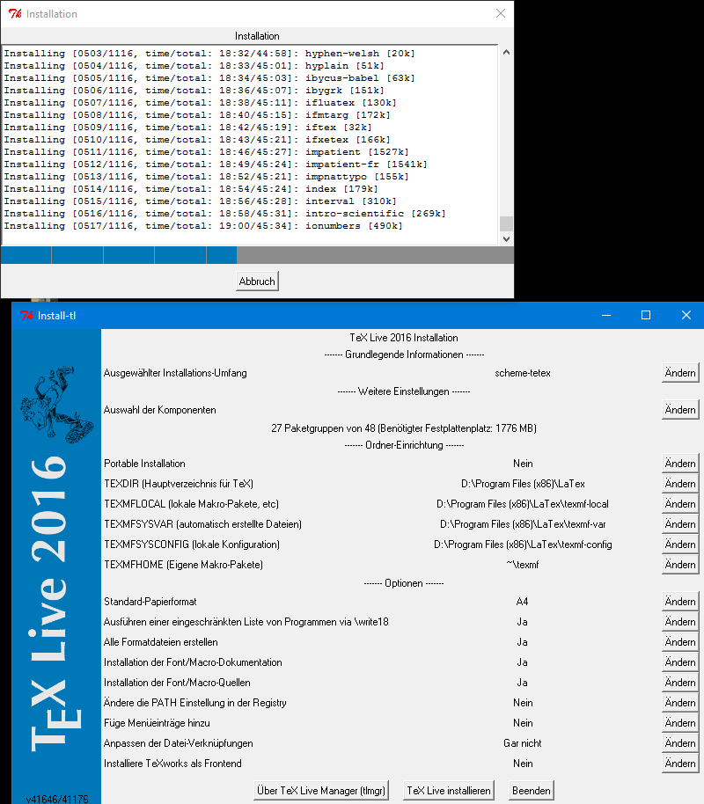Image resolution: width=704 pixels, height=804 pixels.
Task: Click log line for index [179k]
Action: [191, 189]
